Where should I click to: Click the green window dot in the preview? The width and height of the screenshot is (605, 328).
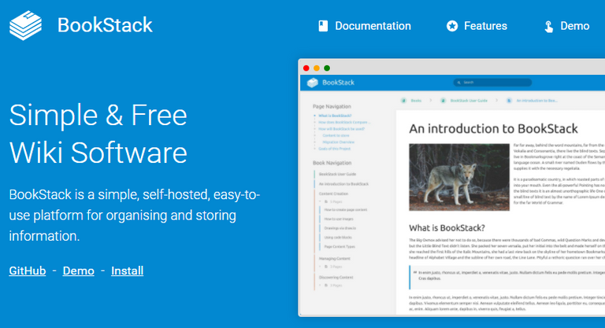tap(327, 68)
